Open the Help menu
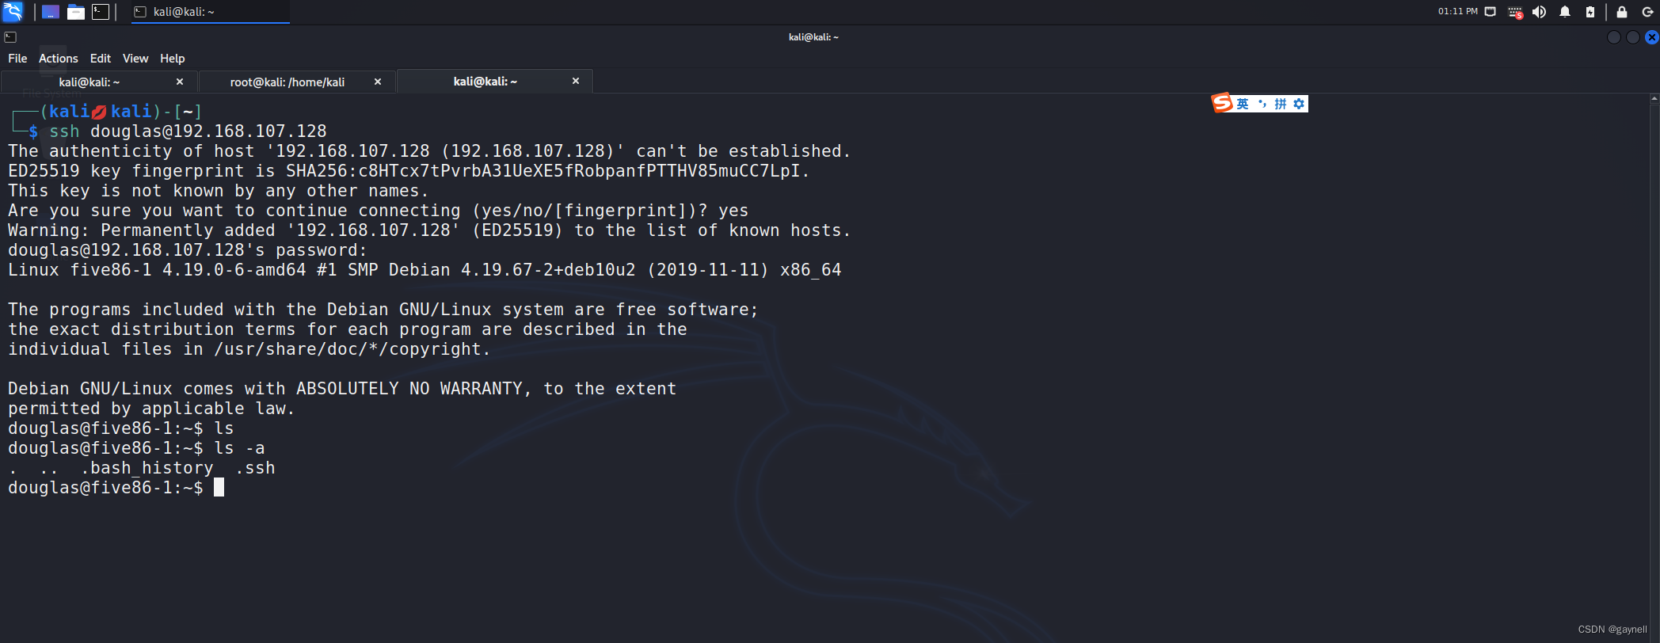 click(x=173, y=59)
